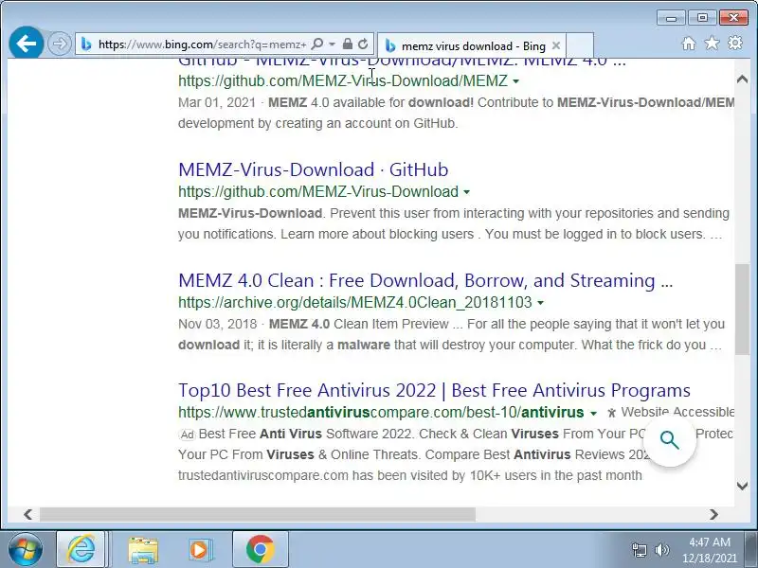This screenshot has width=758, height=568.
Task: Expand dropdown beside archive.org URL
Action: pyautogui.click(x=540, y=303)
